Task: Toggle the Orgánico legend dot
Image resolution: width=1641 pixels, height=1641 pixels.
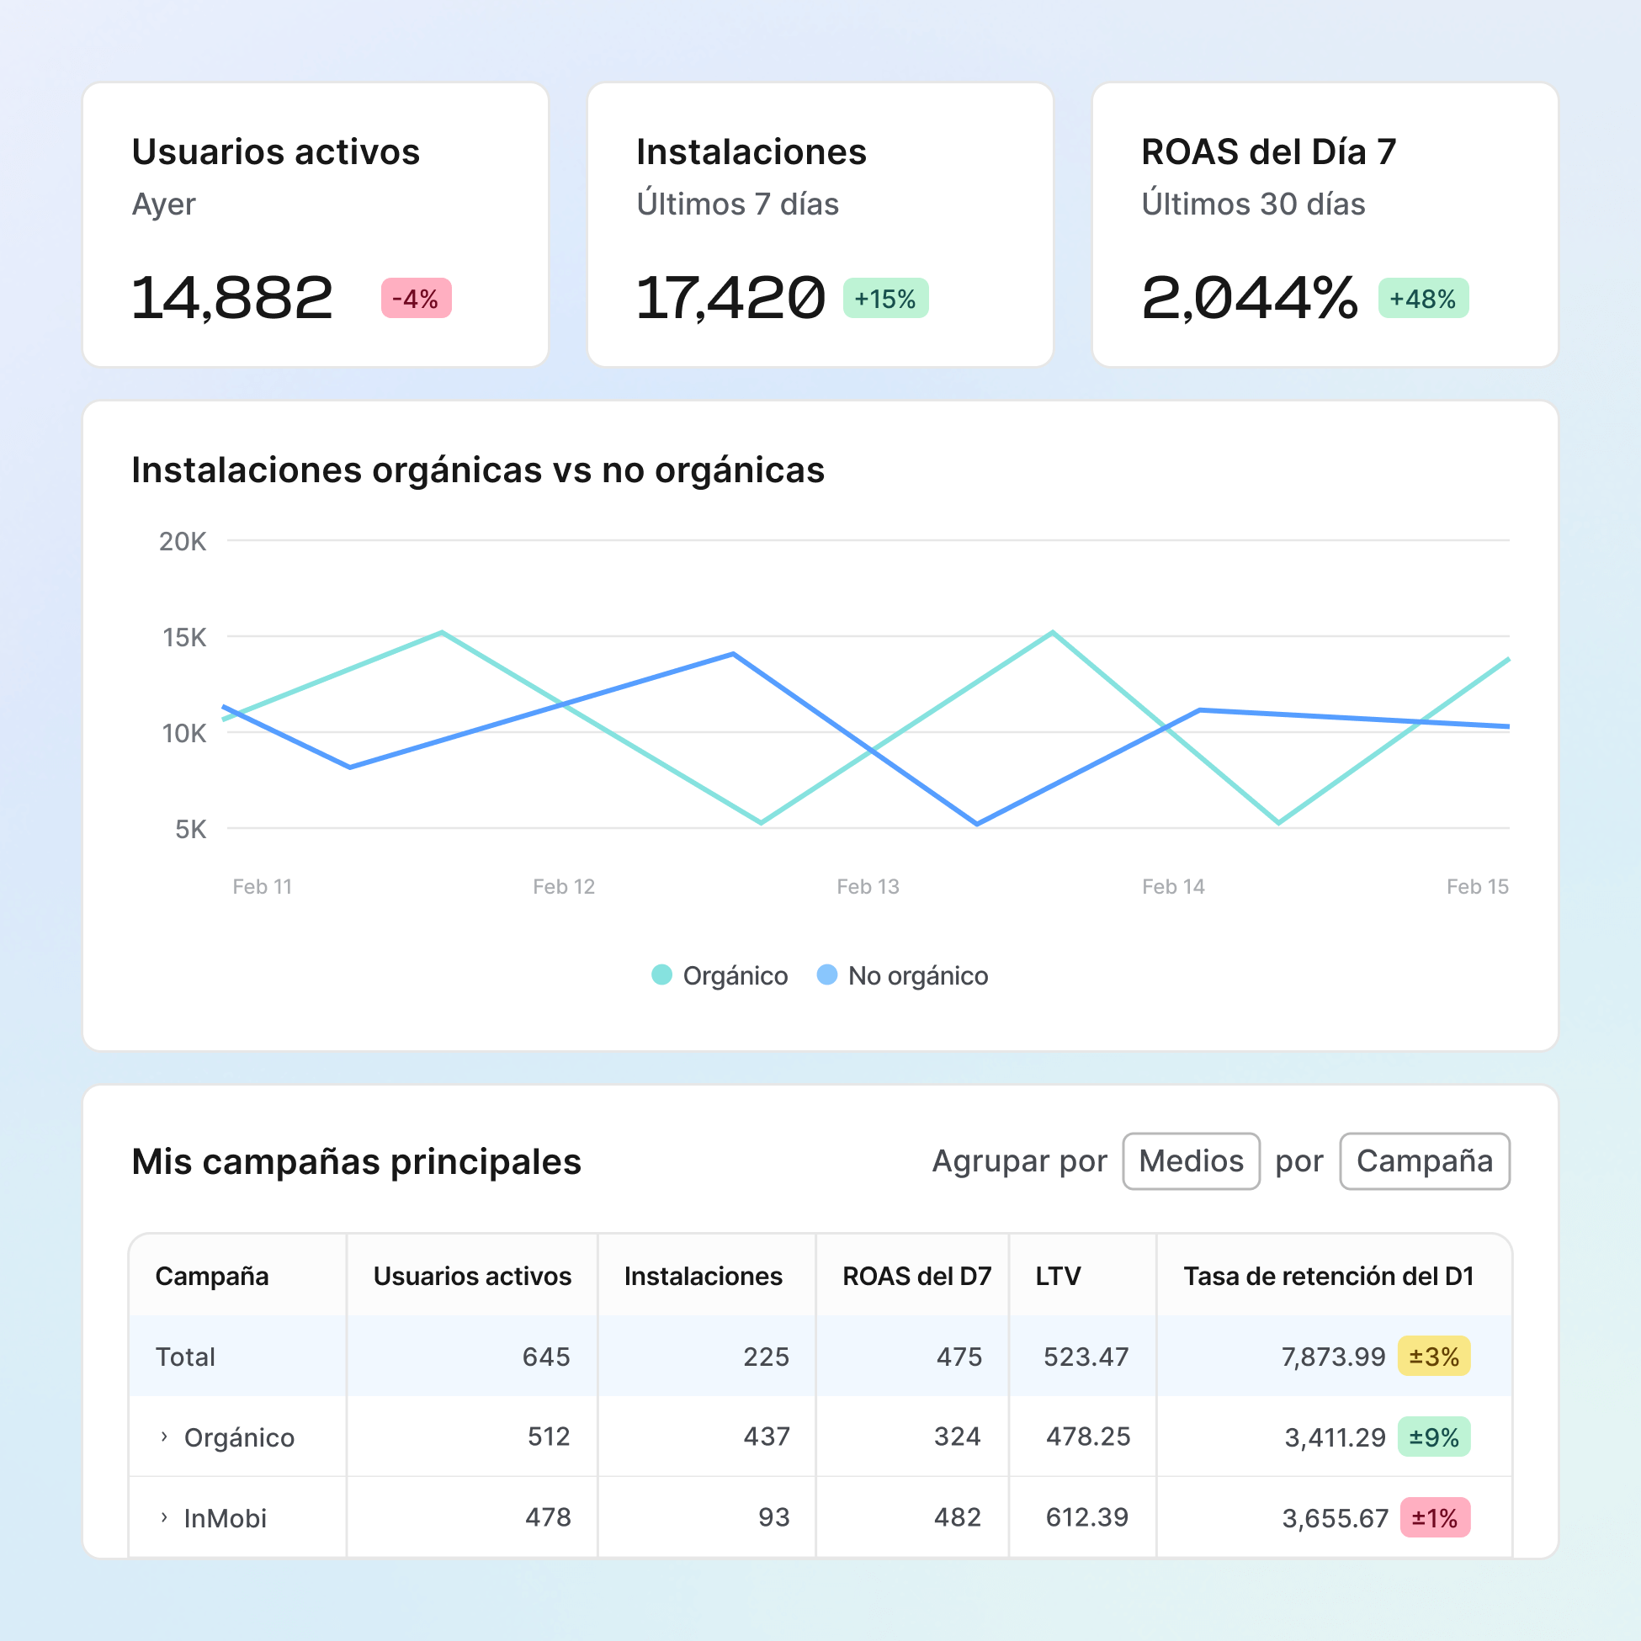Action: click(661, 975)
